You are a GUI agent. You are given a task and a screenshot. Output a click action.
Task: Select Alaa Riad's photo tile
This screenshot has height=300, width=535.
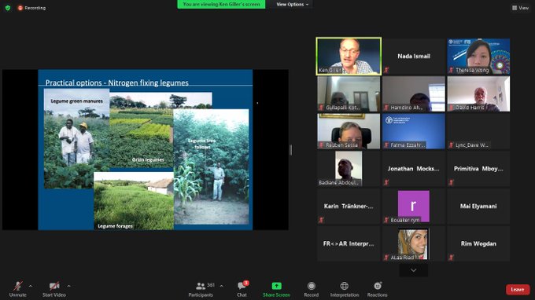point(414,243)
